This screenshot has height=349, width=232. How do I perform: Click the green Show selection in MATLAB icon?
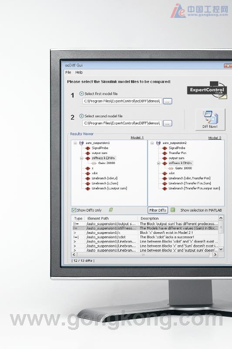pos(173,210)
